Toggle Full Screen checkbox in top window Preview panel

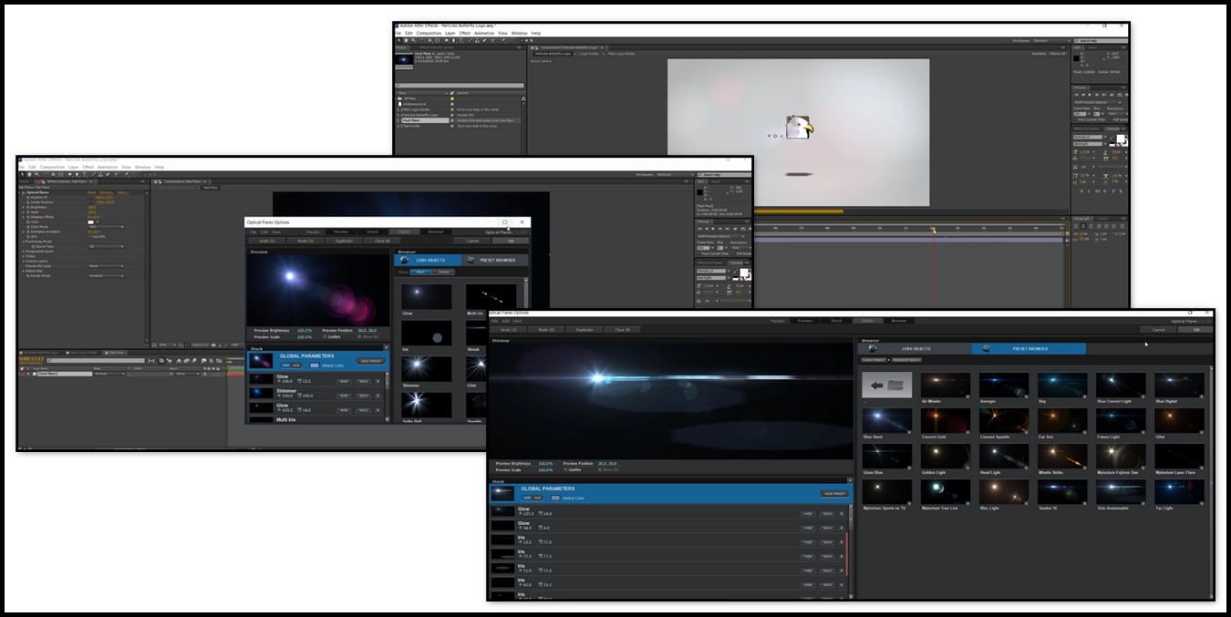pyautogui.click(x=1111, y=119)
